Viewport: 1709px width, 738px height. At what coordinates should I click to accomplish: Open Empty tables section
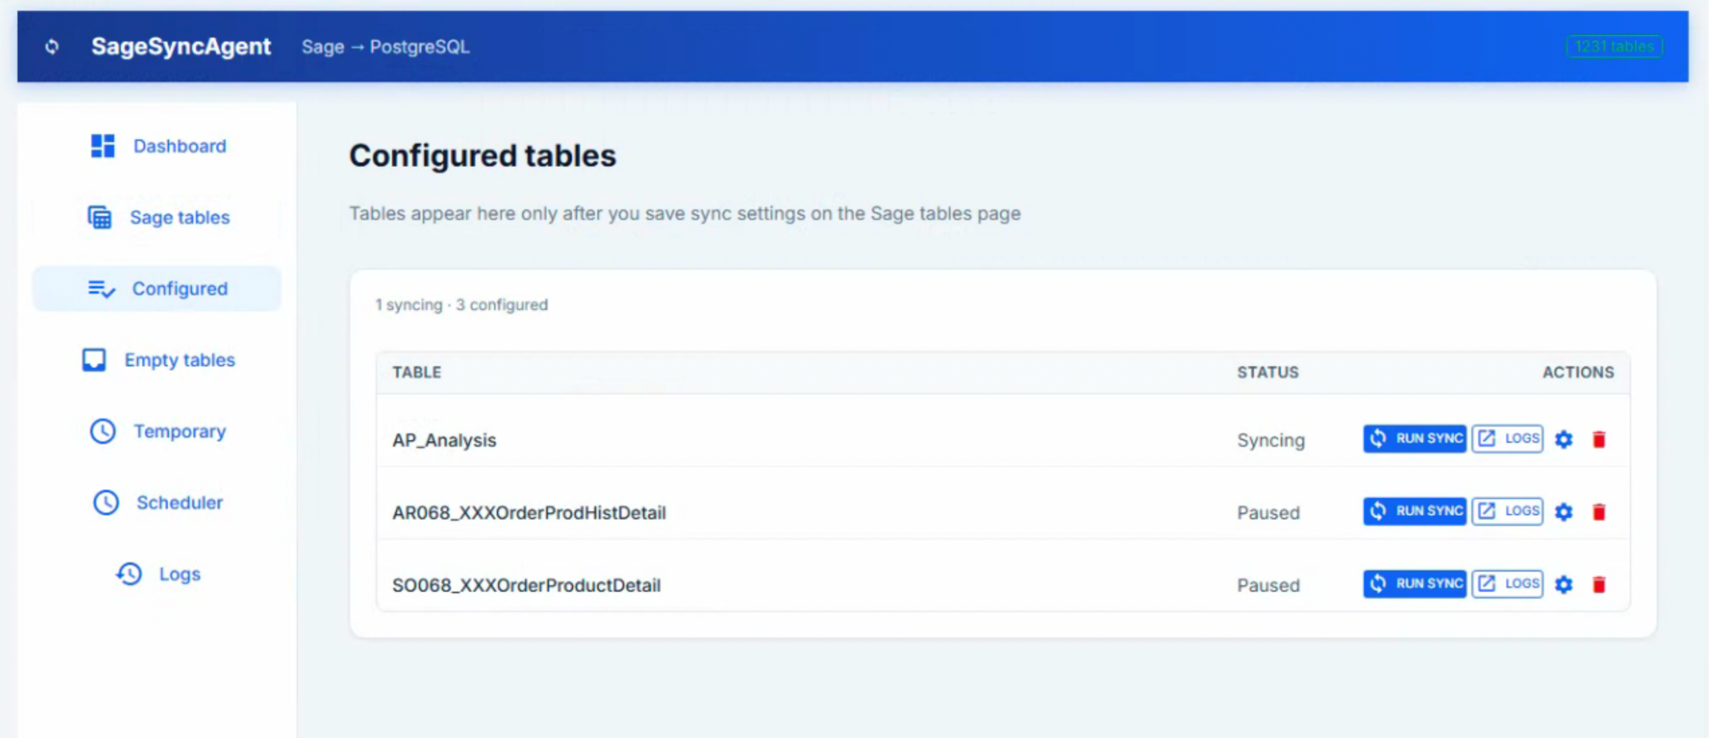pos(157,360)
